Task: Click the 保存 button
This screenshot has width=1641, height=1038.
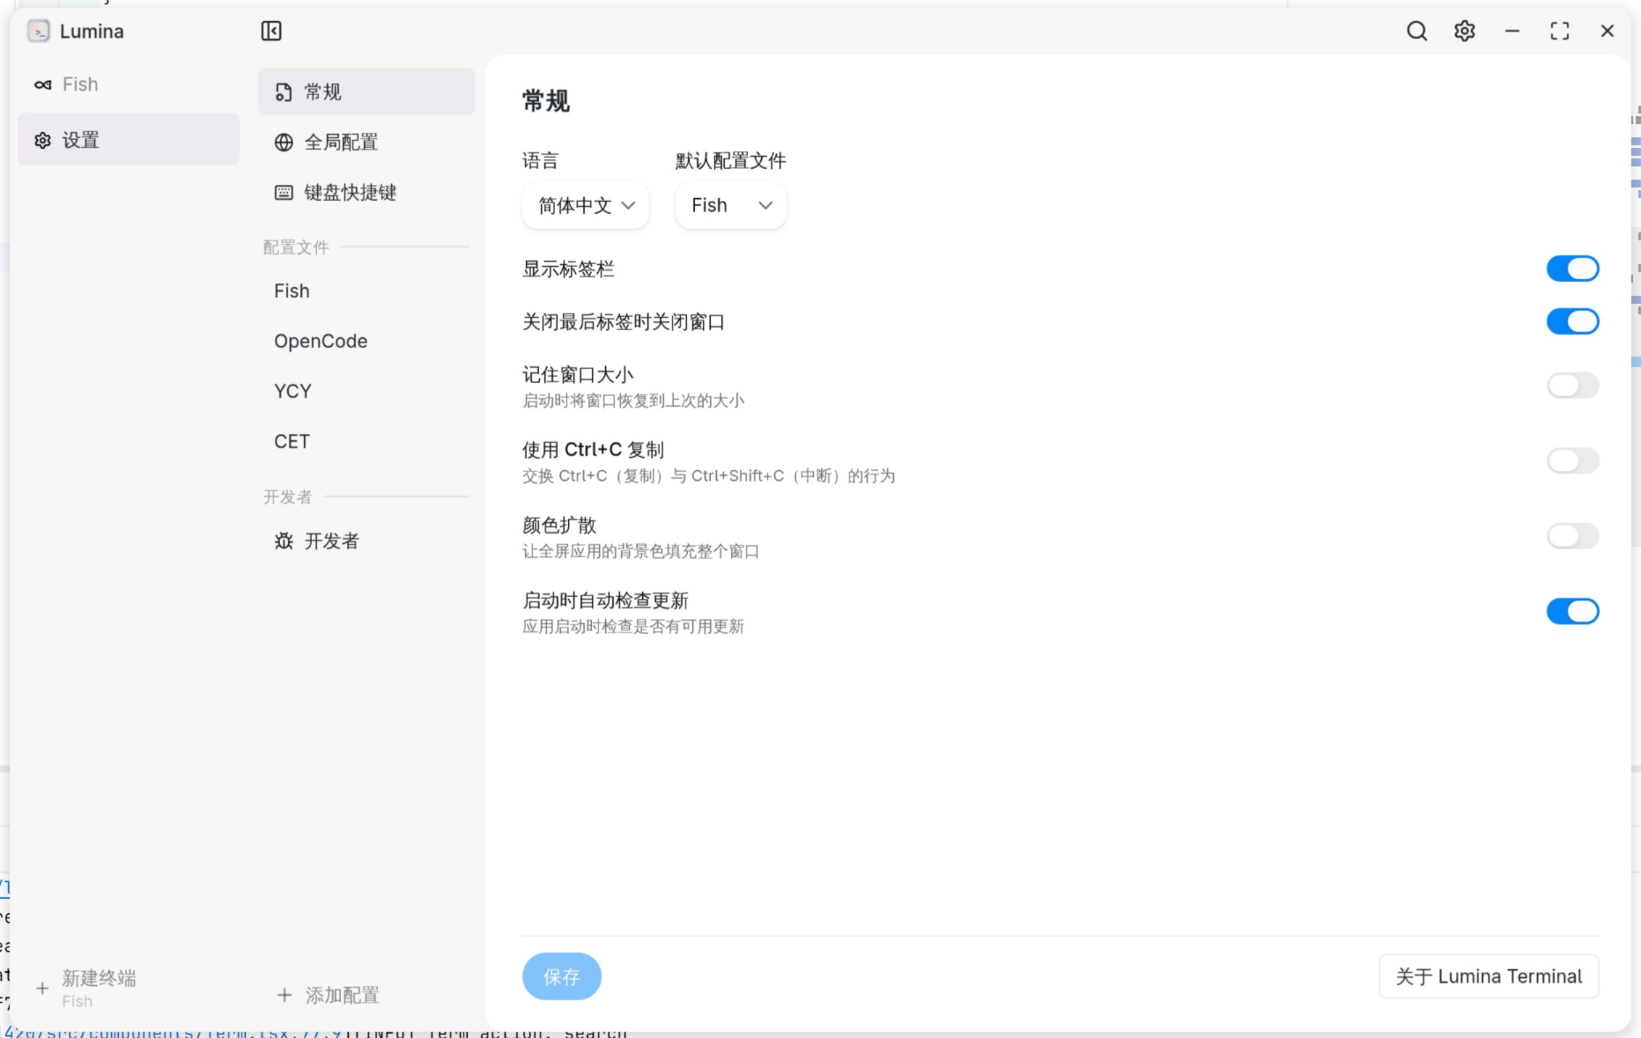Action: (562, 977)
